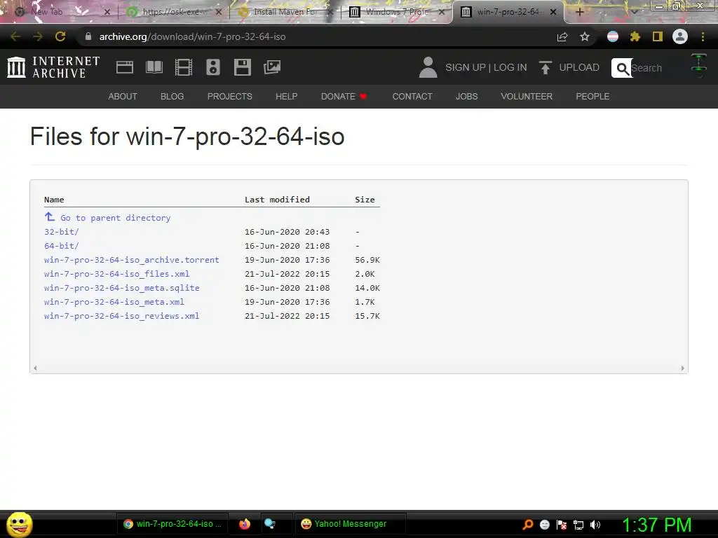The image size is (718, 538).
Task: Open win-7-pro-32-64-iso_meta.xml
Action: click(x=114, y=302)
